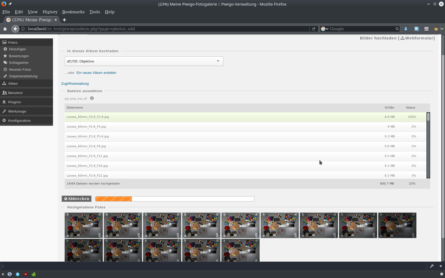Click the Abbrechen button
The image size is (445, 278).
(77, 199)
